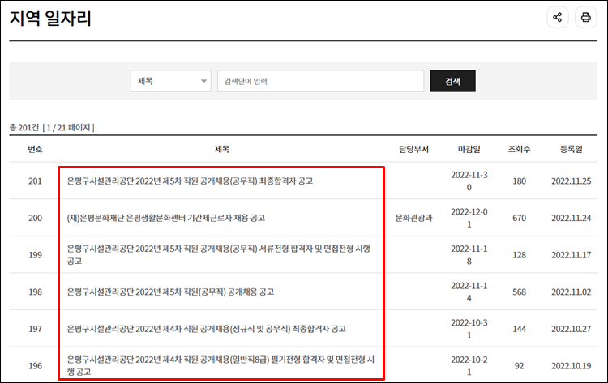Click the 번호 column header
Screen dimensions: 608x383
tap(36, 149)
